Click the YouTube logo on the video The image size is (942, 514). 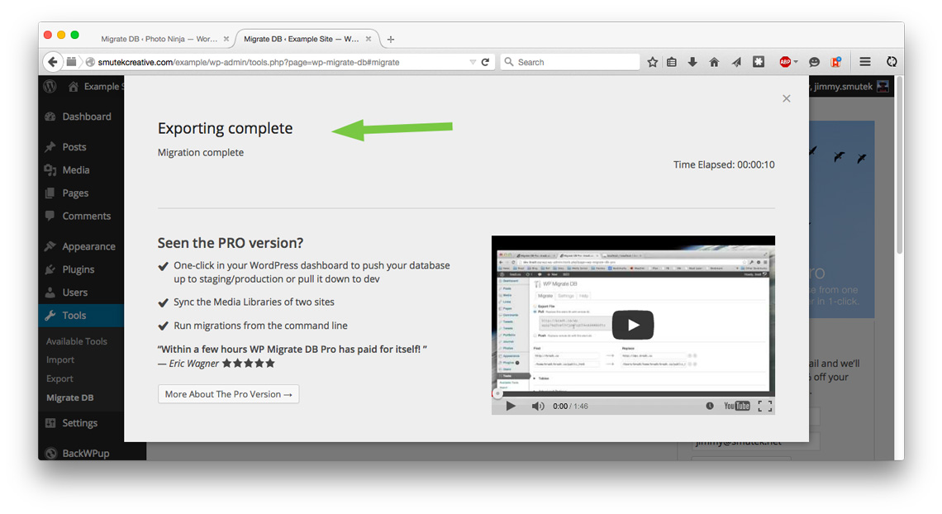coord(736,406)
